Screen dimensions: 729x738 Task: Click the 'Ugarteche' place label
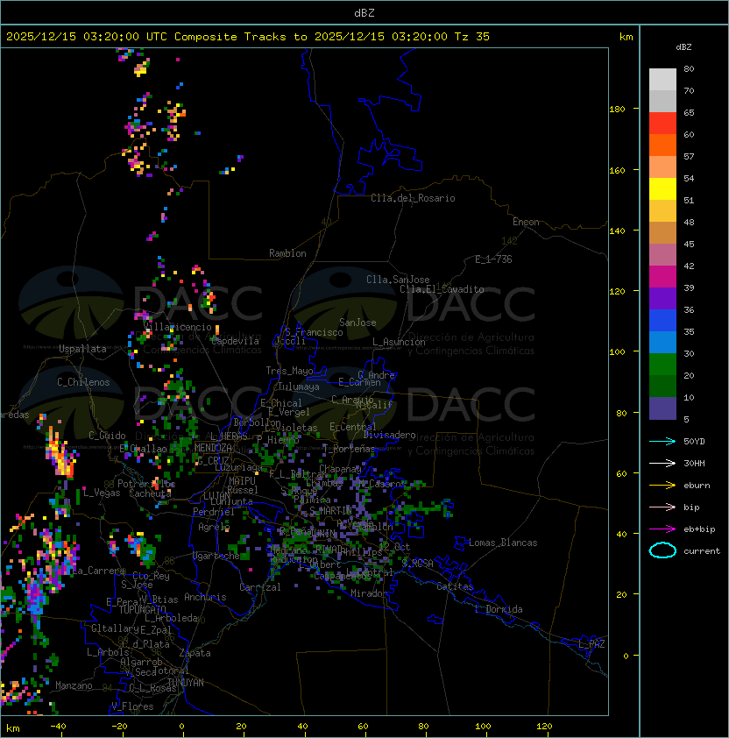(x=216, y=556)
